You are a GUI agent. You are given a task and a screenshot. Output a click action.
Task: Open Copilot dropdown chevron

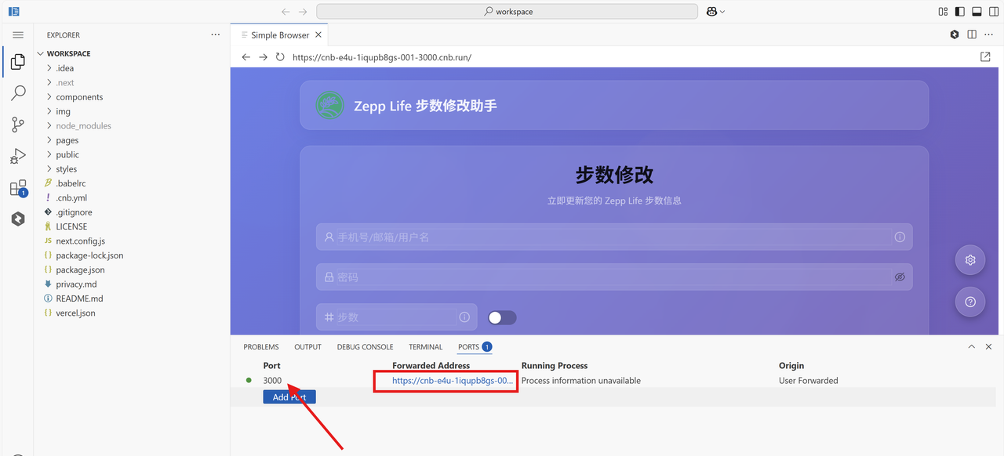[722, 12]
